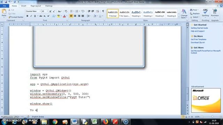
Task: Open the Font dialog launcher
Action: [x=67, y=20]
